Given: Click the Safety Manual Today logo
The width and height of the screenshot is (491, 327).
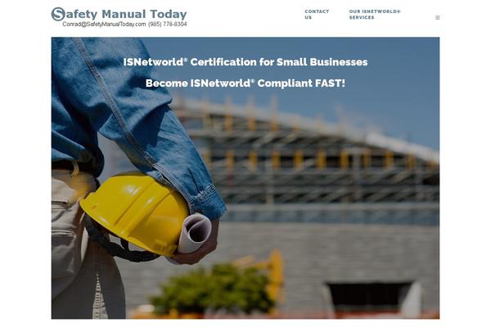Looking at the screenshot, I should click(119, 15).
